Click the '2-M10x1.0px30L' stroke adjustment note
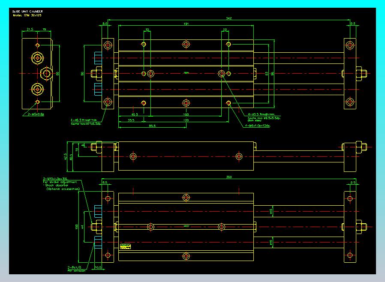The image size is (385, 282). pos(55,179)
